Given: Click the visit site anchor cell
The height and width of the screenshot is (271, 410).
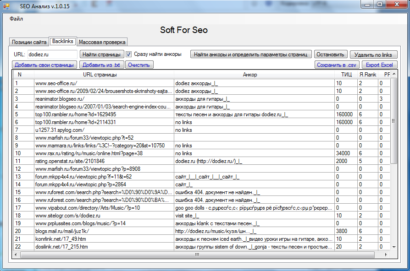Looking at the screenshot, I should pyautogui.click(x=254, y=216).
